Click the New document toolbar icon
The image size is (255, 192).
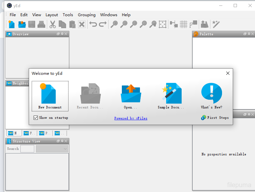pos(11,24)
